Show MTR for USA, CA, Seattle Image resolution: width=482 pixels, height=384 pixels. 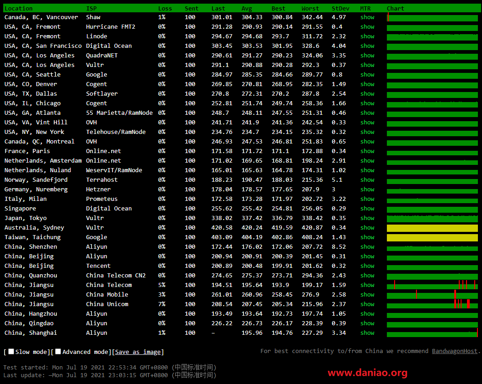[367, 74]
